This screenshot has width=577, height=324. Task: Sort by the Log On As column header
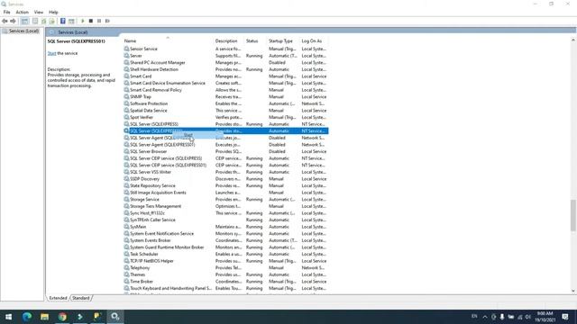[311, 41]
